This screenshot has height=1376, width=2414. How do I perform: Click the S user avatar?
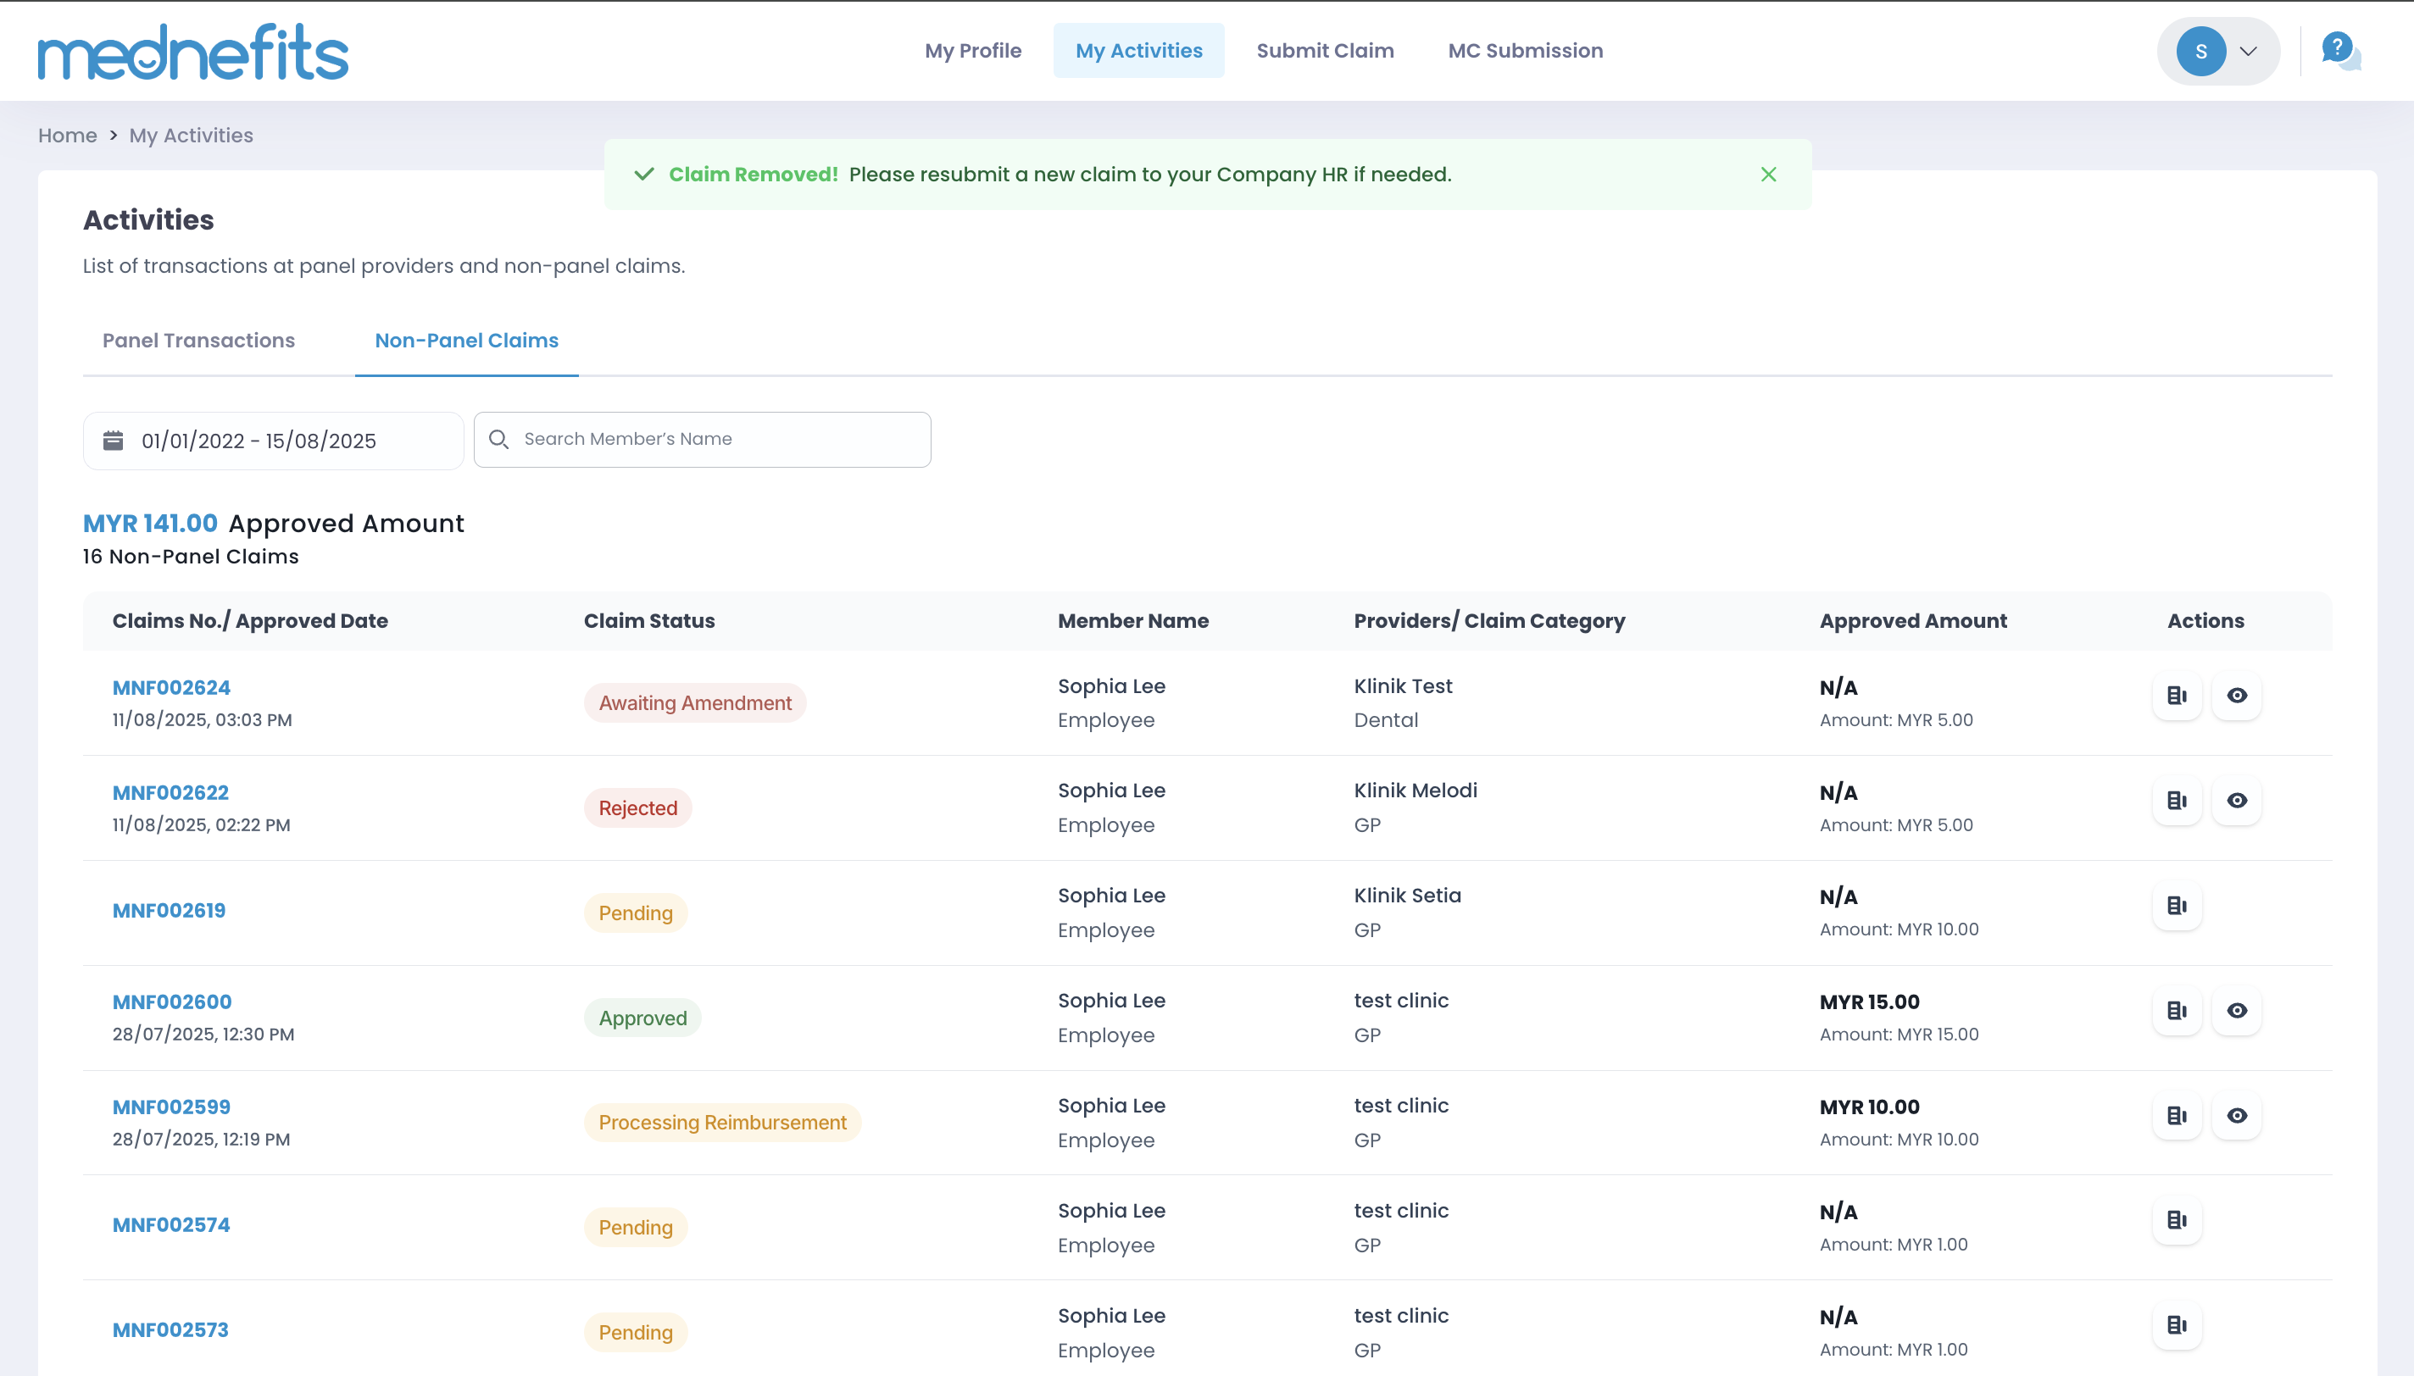2200,51
